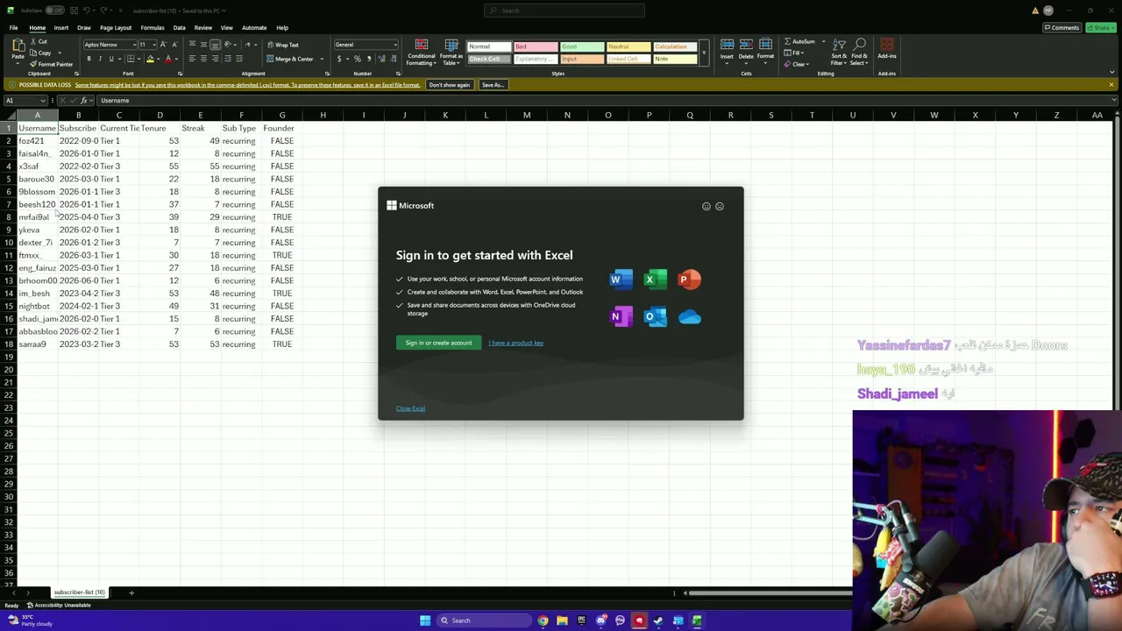The image size is (1122, 631).
Task: Click the Share button
Action: pyautogui.click(x=1099, y=27)
